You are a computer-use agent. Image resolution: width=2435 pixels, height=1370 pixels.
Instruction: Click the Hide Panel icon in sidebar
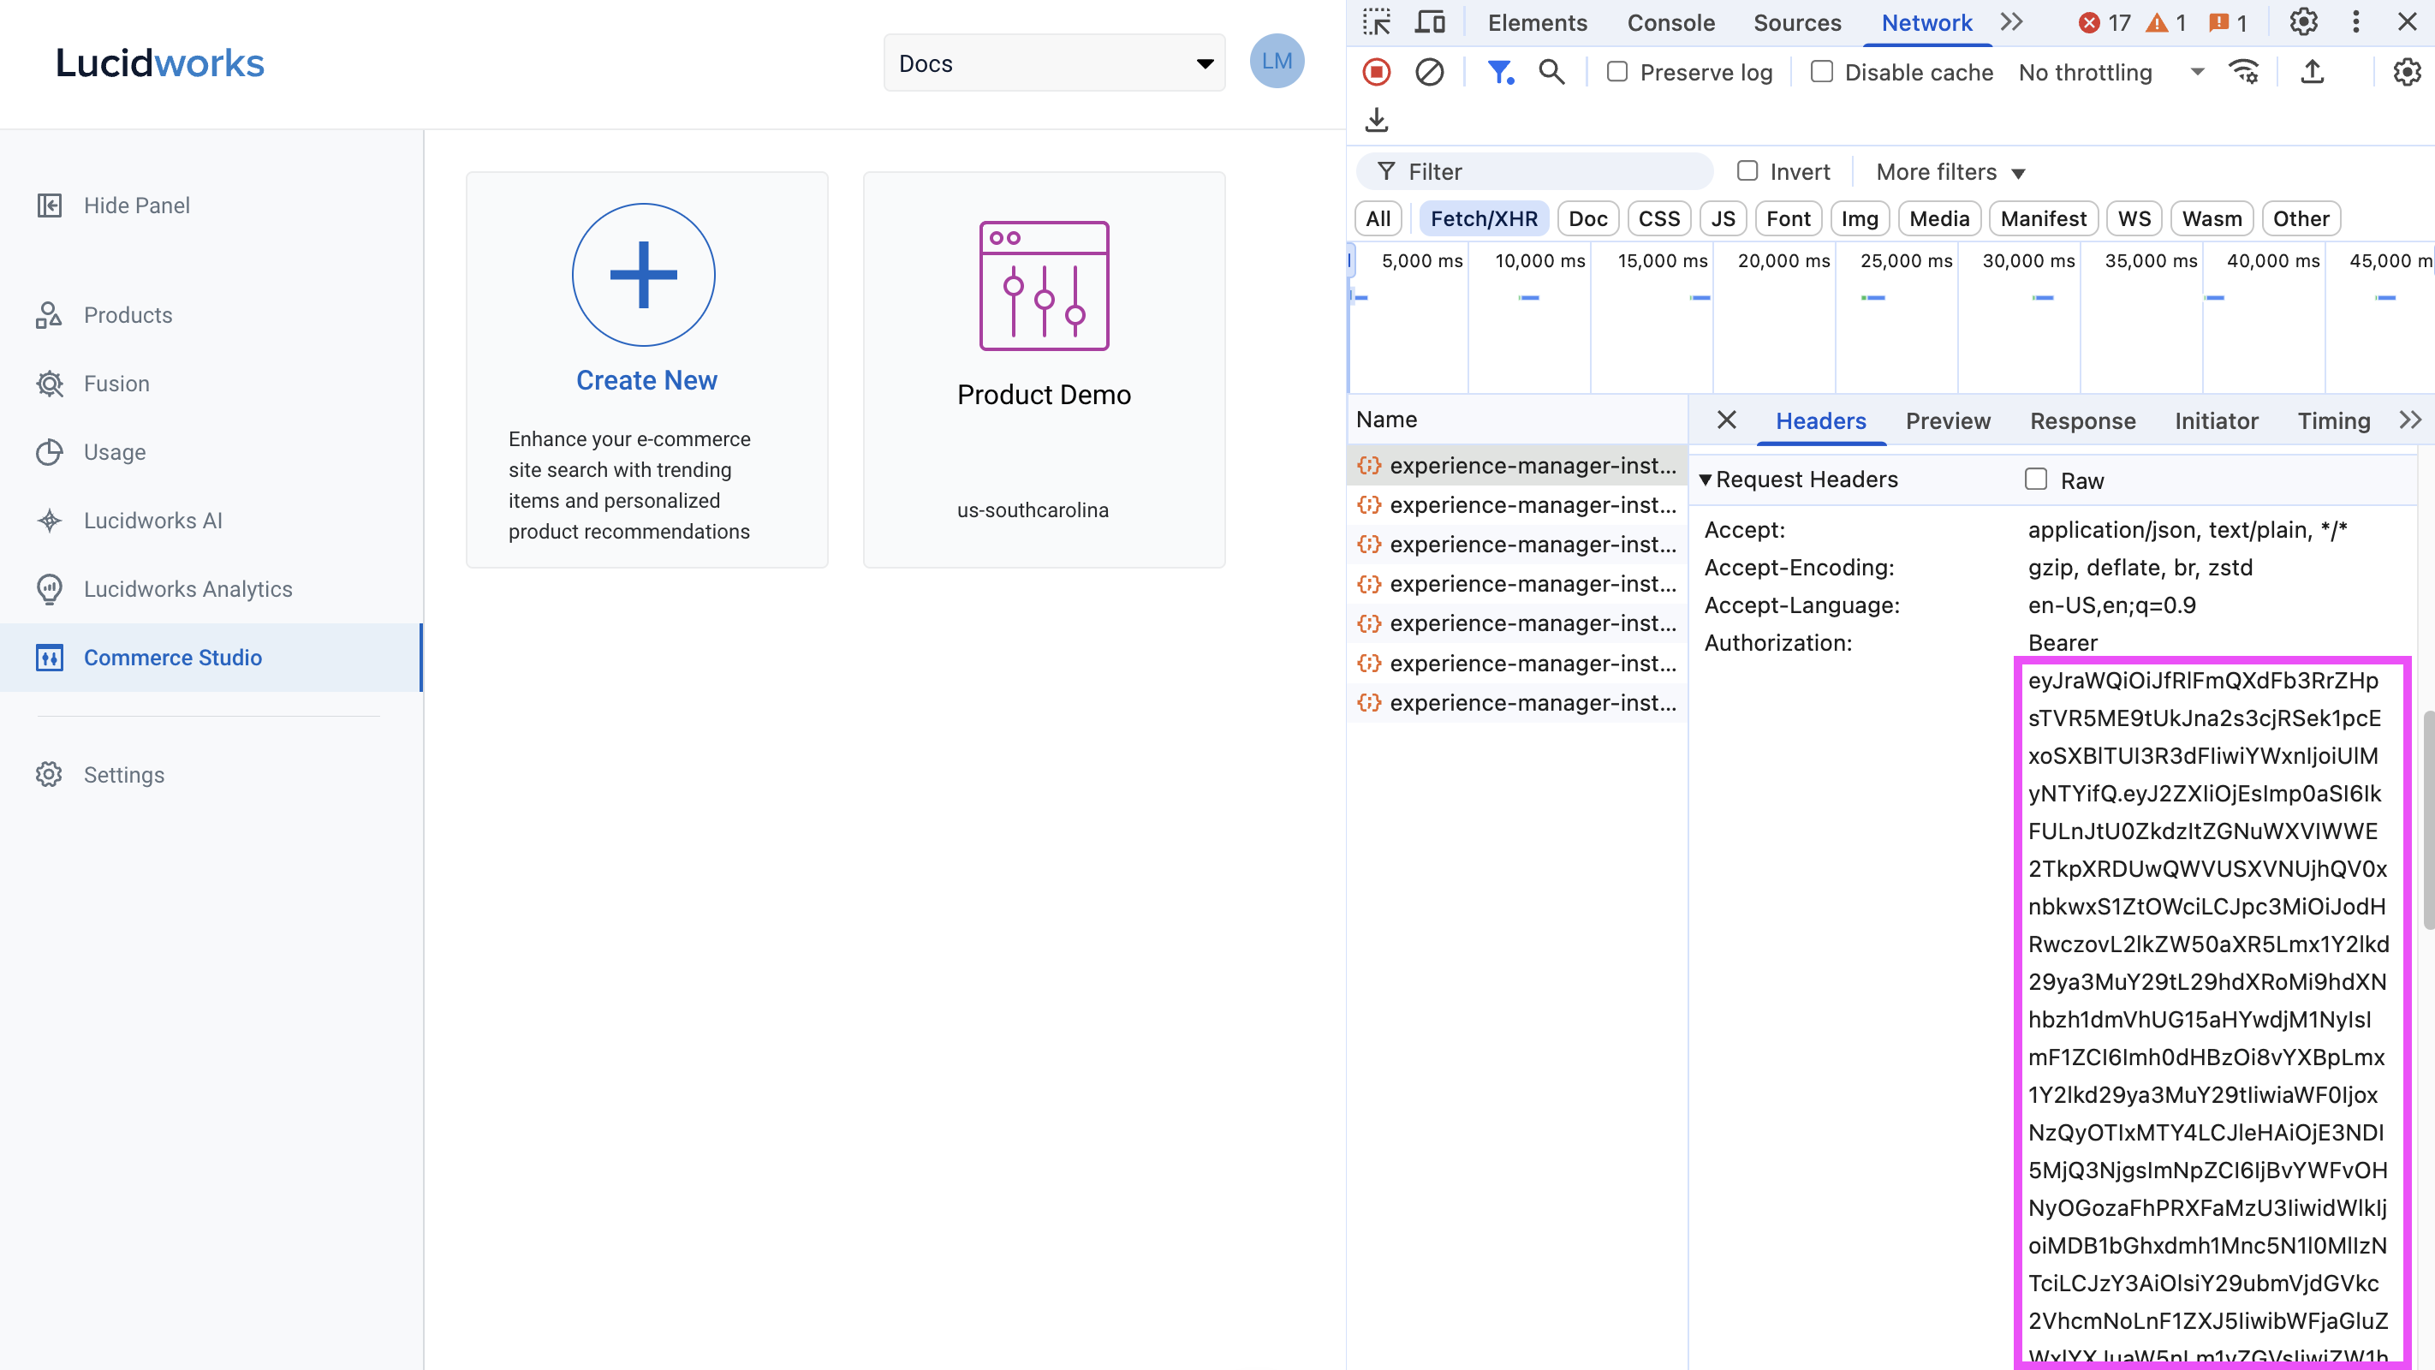pos(49,205)
